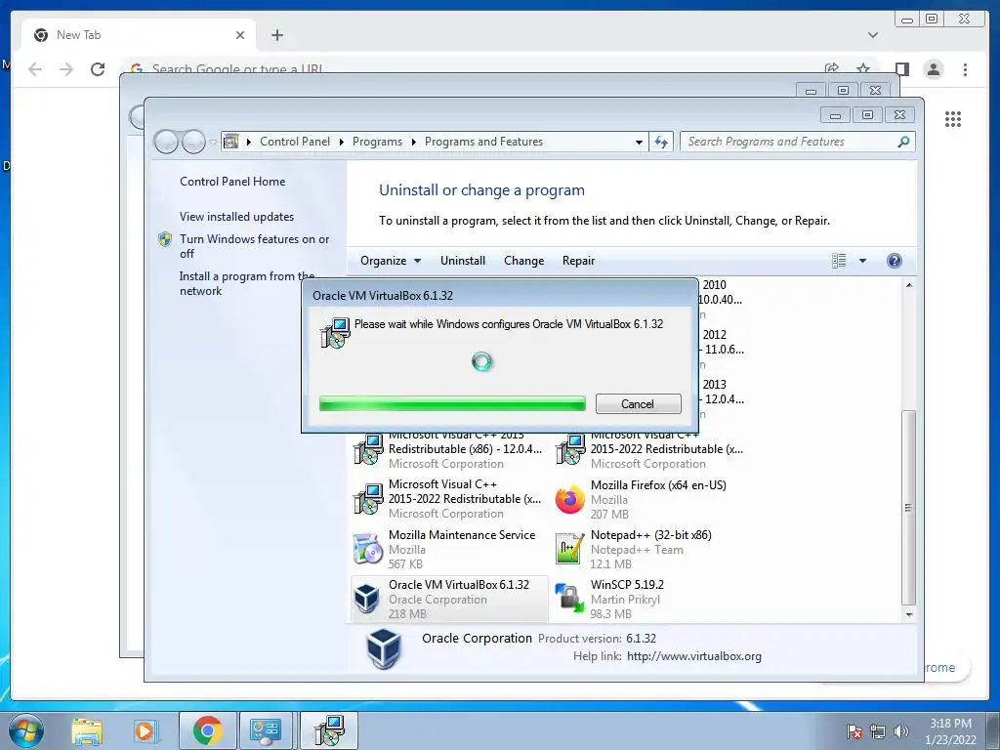This screenshot has height=750, width=1000.
Task: Click forward button in Control Panel window
Action: (x=193, y=142)
